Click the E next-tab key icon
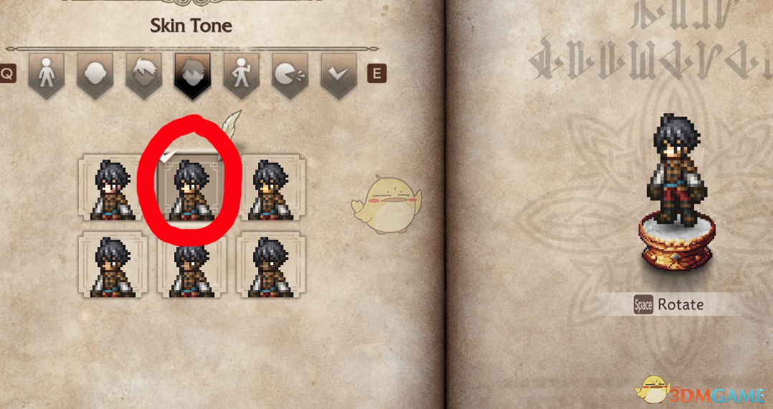This screenshot has width=773, height=409. (x=377, y=74)
